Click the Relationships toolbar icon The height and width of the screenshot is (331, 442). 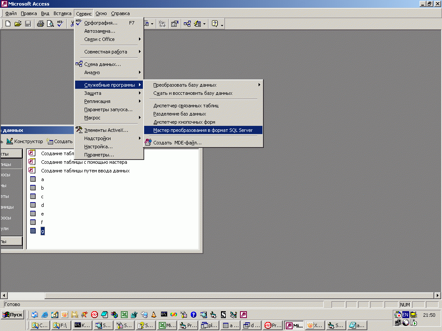click(x=187, y=24)
